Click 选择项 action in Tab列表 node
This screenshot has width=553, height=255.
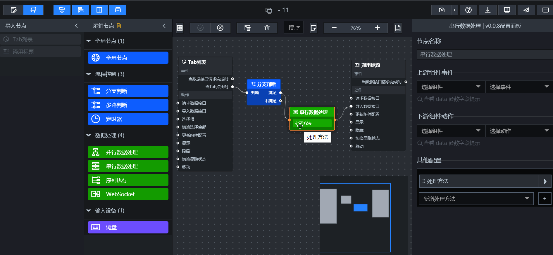188,119
